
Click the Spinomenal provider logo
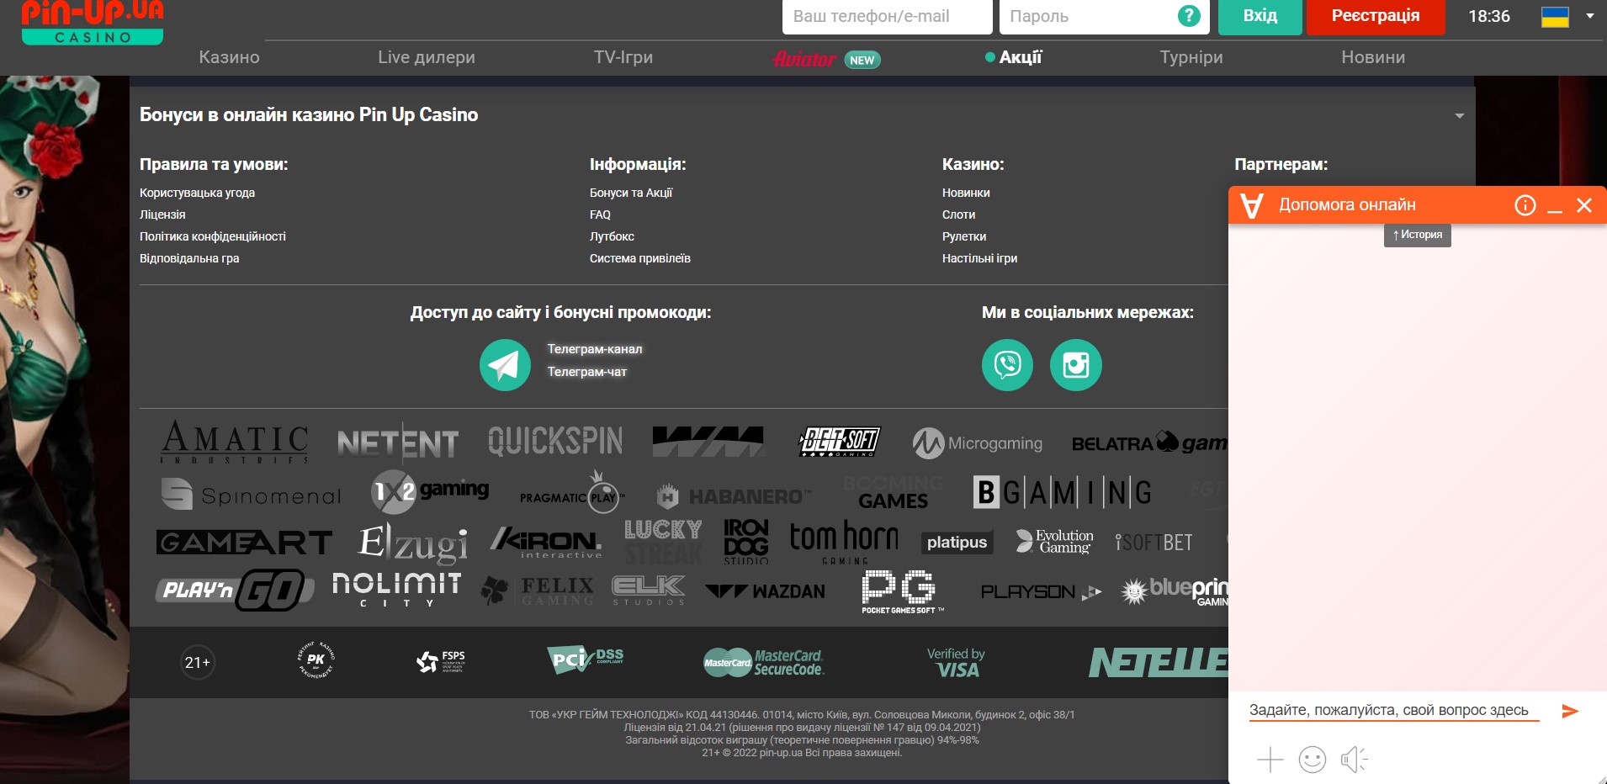(x=251, y=495)
